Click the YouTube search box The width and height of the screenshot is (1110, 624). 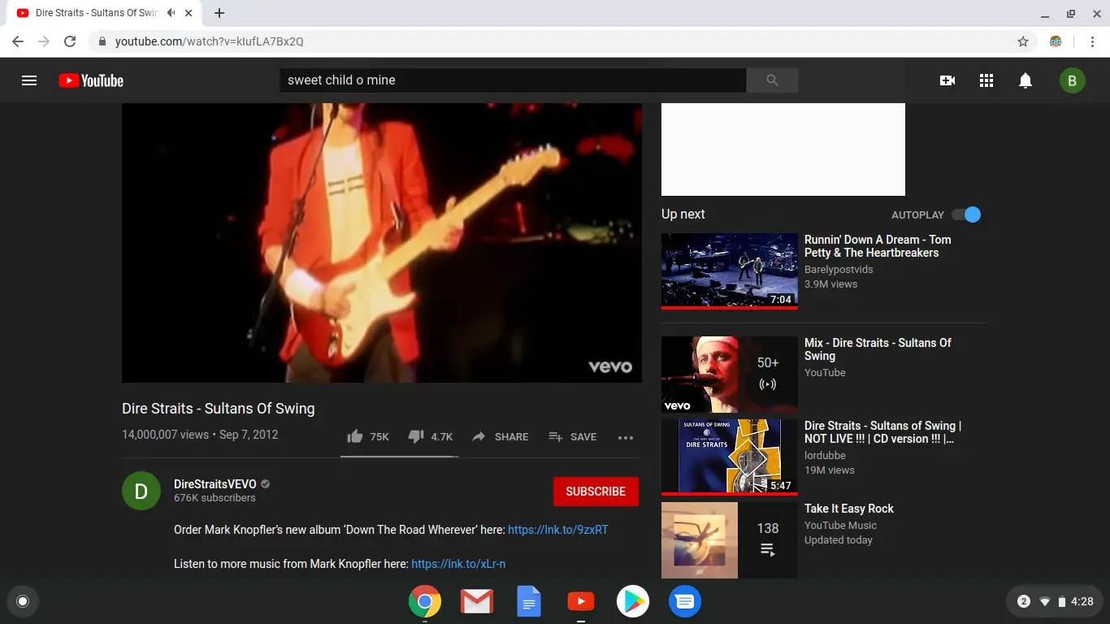tap(513, 80)
